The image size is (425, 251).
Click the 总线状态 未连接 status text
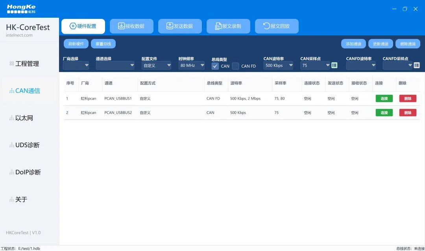410,249
